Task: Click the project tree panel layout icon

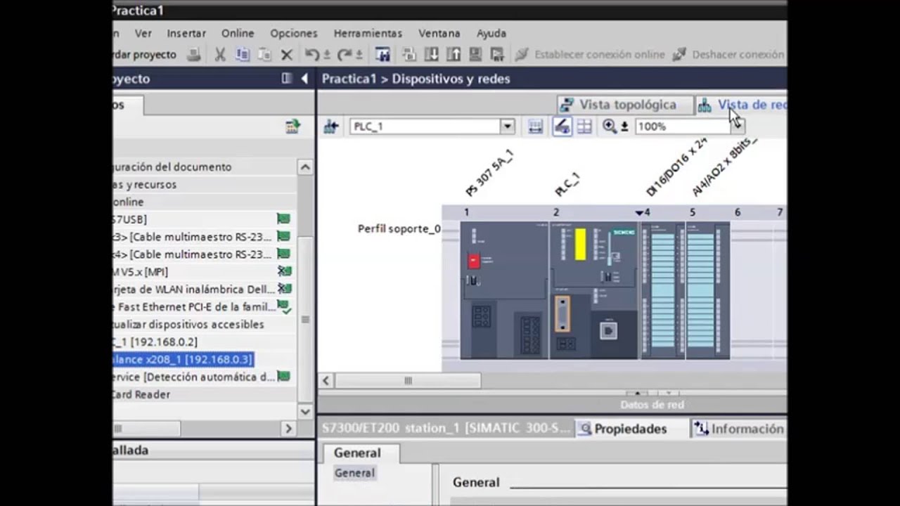Action: tap(287, 79)
